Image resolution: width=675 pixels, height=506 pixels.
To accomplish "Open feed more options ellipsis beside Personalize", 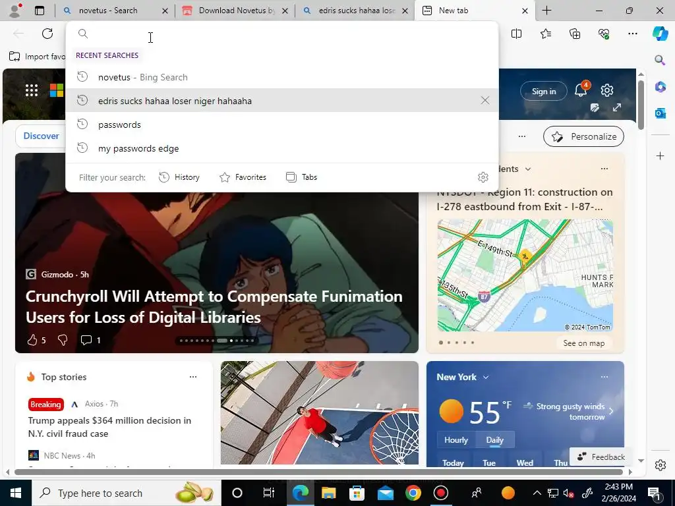I will (x=522, y=136).
